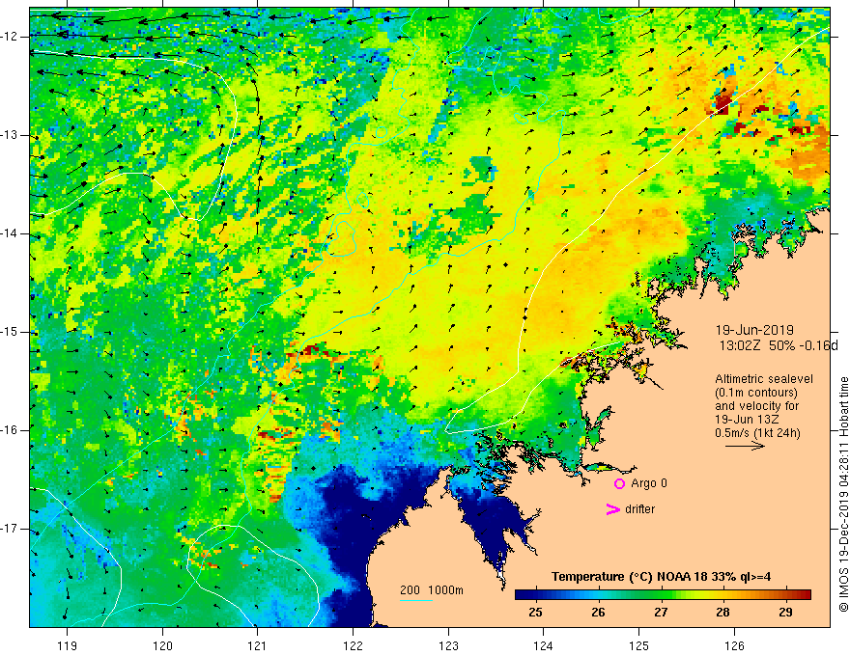Screen dimensions: 850x656
Task: Click the Altimetric sealevel legend text
Action: tap(764, 379)
